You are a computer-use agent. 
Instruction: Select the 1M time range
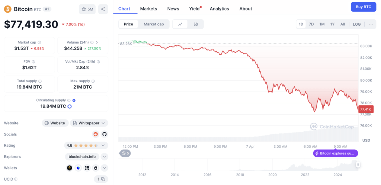point(322,24)
